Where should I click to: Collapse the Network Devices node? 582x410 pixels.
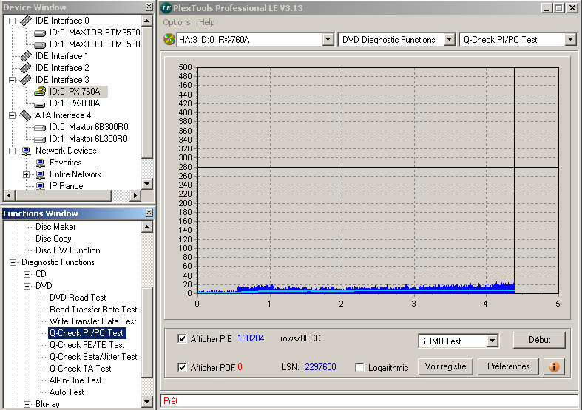pos(13,151)
